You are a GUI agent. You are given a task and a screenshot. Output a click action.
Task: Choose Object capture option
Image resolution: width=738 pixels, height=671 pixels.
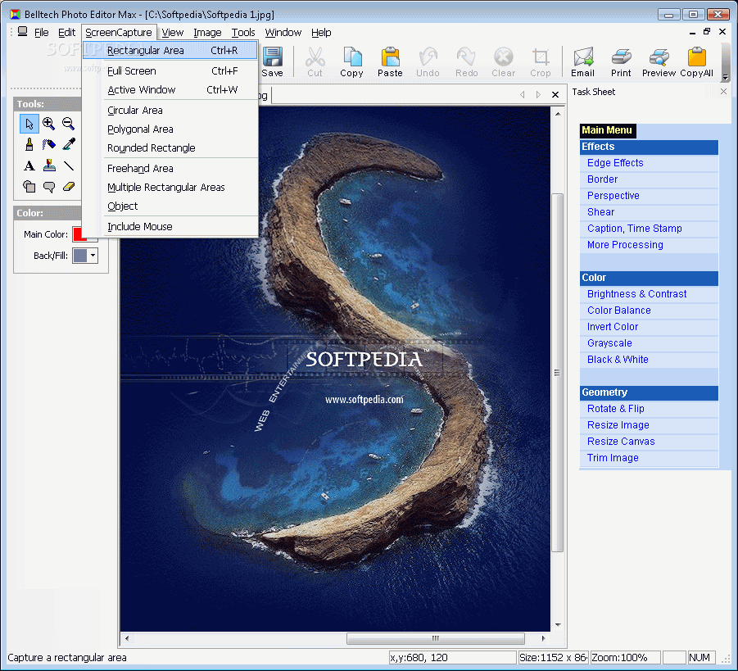171,206
